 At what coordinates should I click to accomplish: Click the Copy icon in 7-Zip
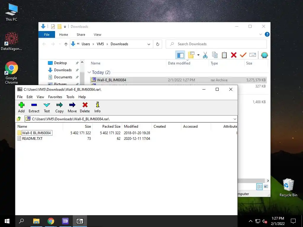coord(59,107)
